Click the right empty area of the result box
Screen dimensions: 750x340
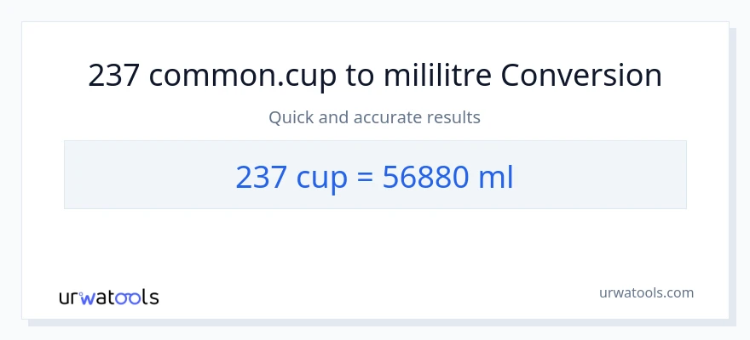605,175
